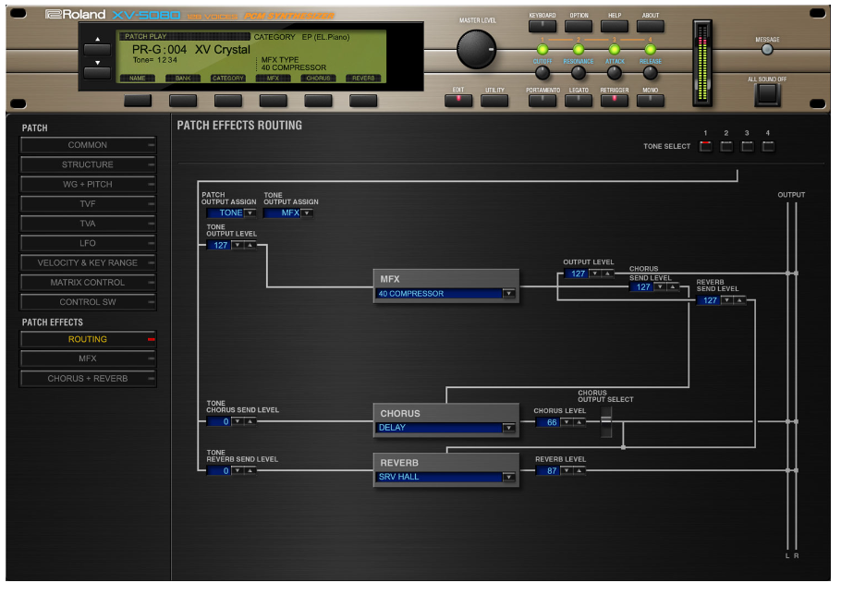Toggle Portamento on or off
The image size is (841, 595).
[x=542, y=100]
